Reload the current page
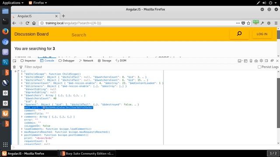Image resolution: width=280 pixels, height=157 pixels. click(x=27, y=23)
